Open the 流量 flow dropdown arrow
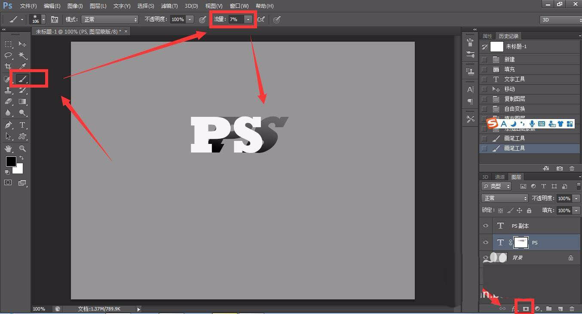The height and width of the screenshot is (314, 582). 248,19
